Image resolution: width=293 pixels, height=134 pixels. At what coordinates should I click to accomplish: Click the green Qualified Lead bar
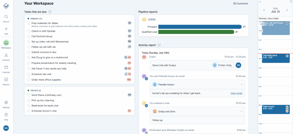tap(196, 32)
